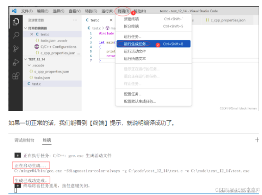Open the Run and Debug view icon
The image size is (262, 195).
[16, 62]
